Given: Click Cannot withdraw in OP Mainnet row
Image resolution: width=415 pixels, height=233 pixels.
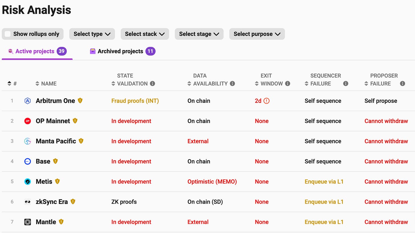Looking at the screenshot, I should [x=386, y=121].
